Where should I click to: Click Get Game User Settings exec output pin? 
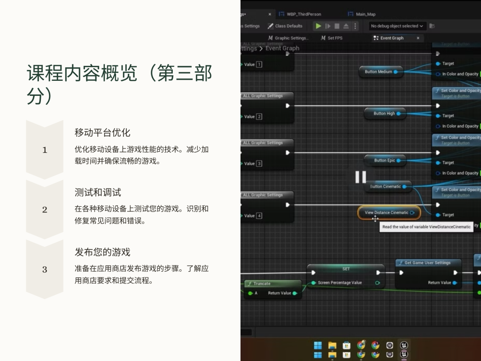click(x=455, y=273)
